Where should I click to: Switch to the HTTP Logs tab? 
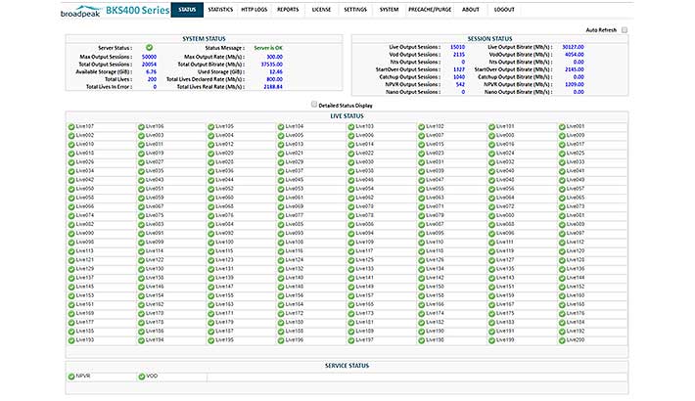coord(256,9)
